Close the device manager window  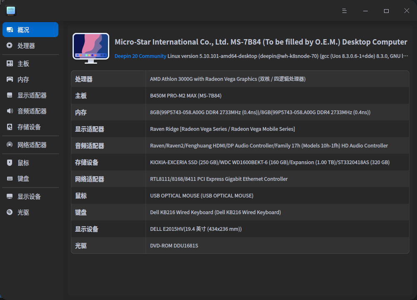407,11
